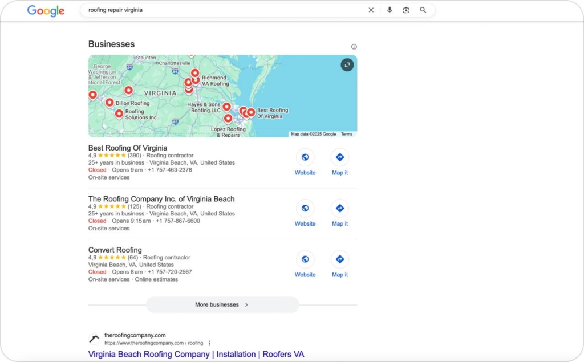
Task: Click phone number +1 757-720-2567
Action: tap(170, 272)
